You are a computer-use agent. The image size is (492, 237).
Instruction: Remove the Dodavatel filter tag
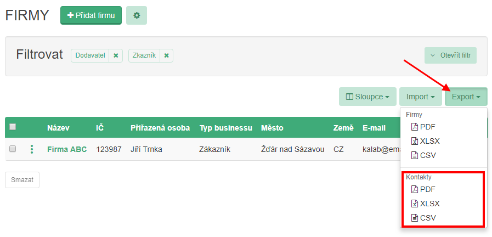click(116, 55)
